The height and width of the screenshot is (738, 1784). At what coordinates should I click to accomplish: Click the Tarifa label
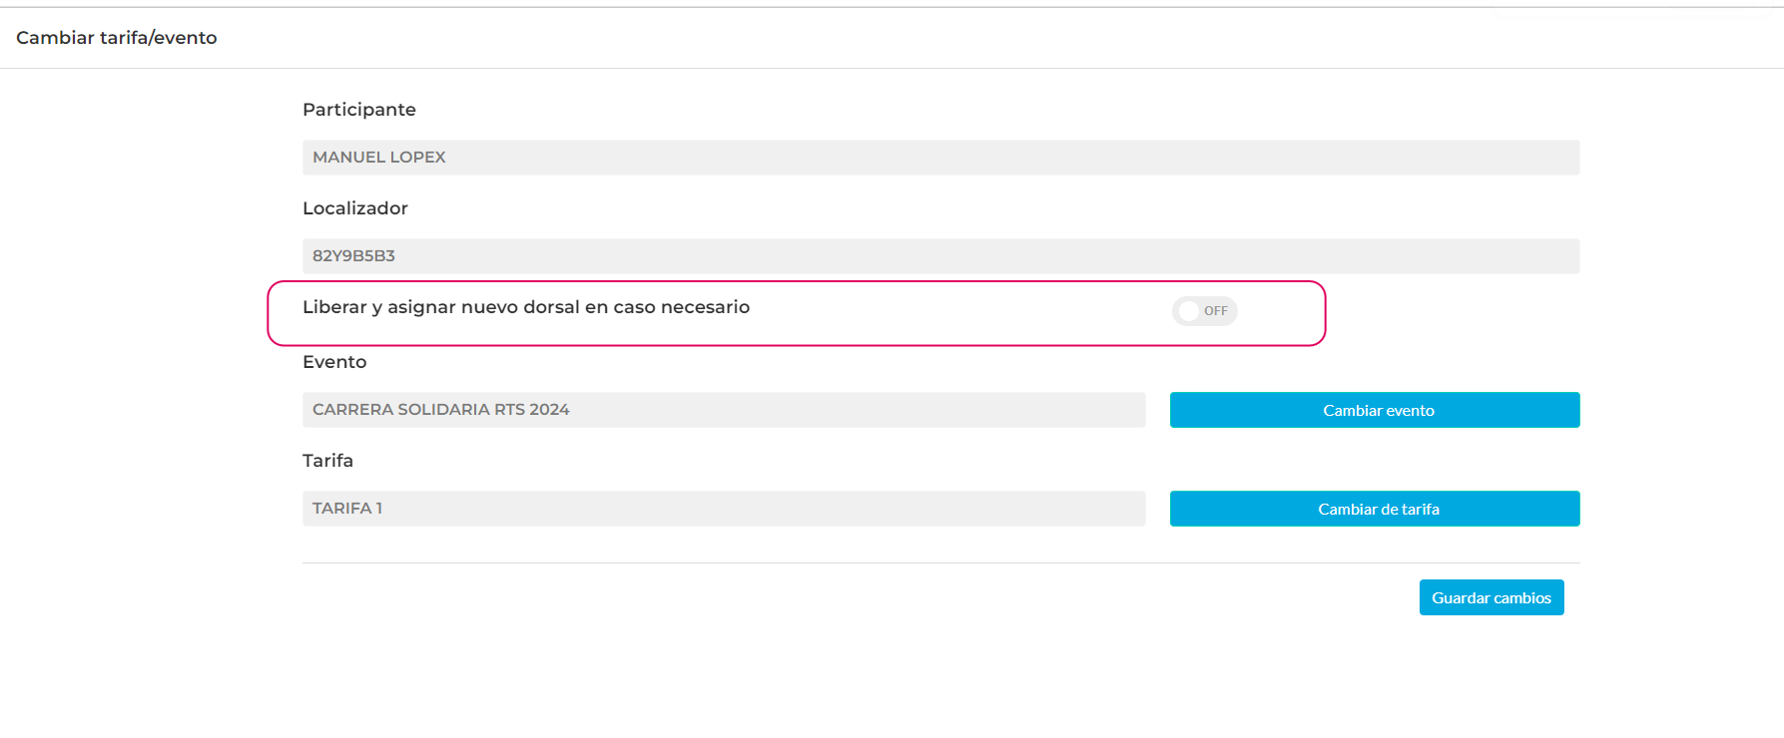coord(327,461)
